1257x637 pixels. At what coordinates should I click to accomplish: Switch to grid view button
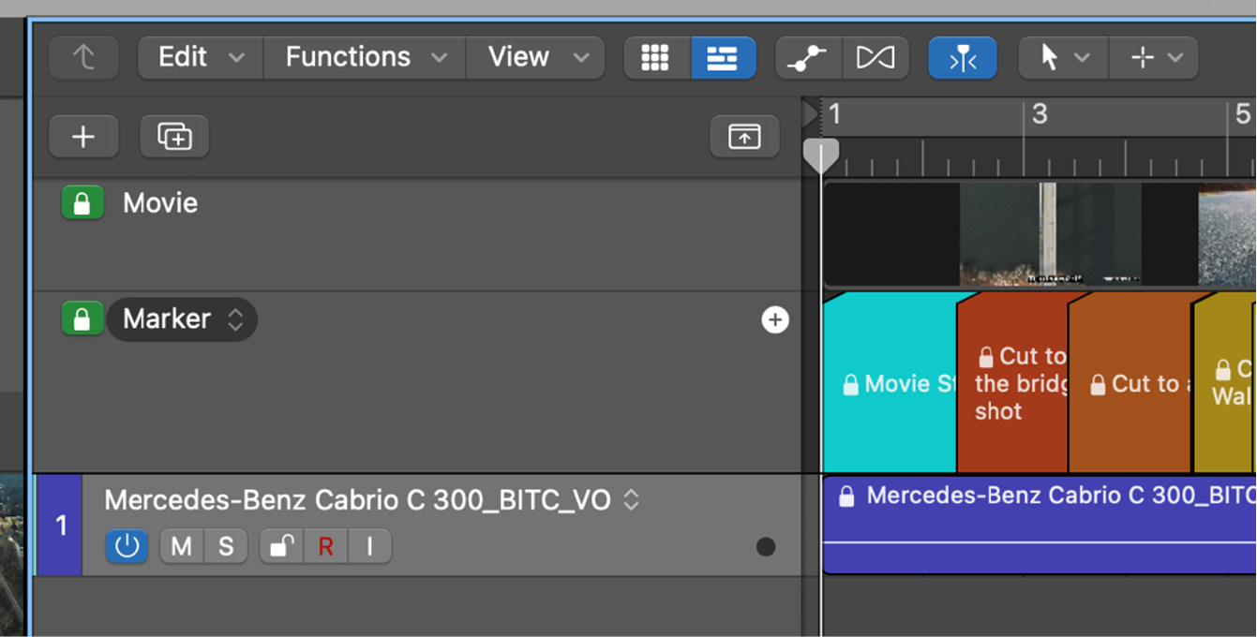[x=657, y=57]
